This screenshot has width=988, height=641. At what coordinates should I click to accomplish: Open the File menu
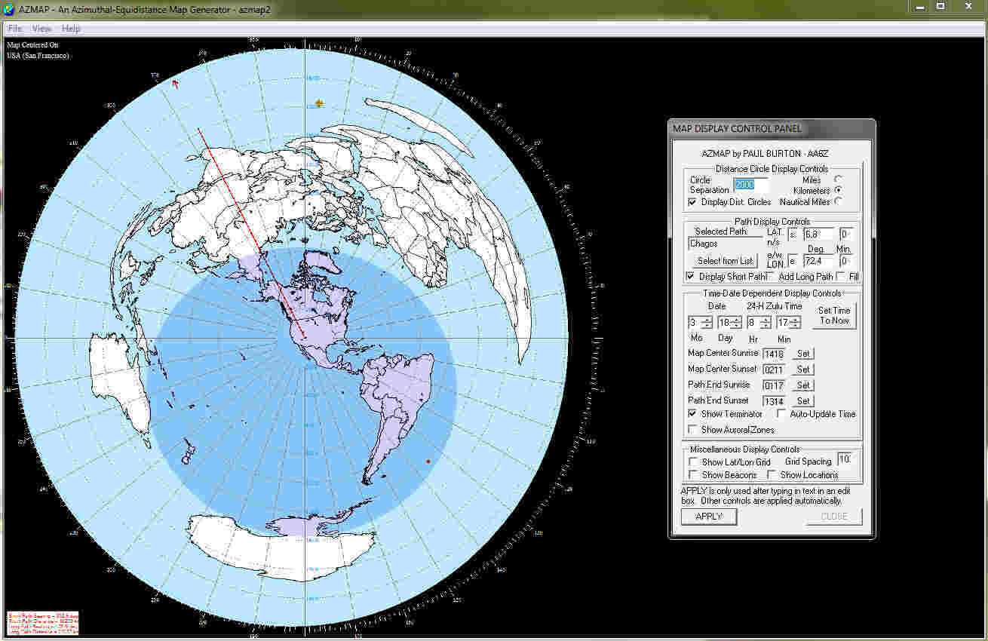click(15, 29)
